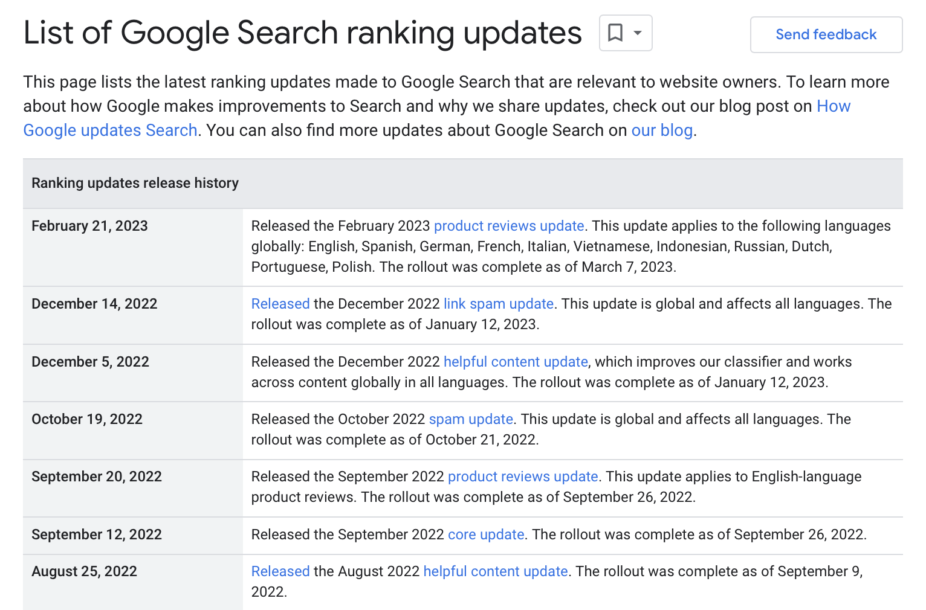Click the September 2022 core update link
Screen dimensions: 926x610
point(486,535)
